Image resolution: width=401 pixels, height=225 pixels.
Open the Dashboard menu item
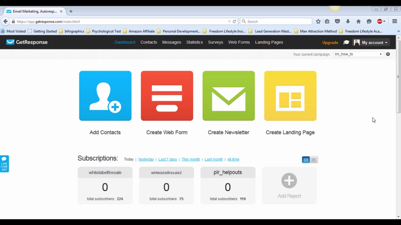click(125, 42)
